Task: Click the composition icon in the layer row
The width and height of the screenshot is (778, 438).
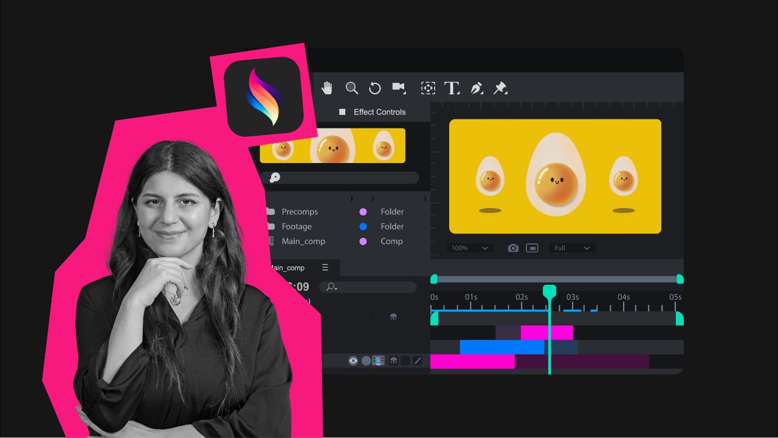Action: point(378,361)
